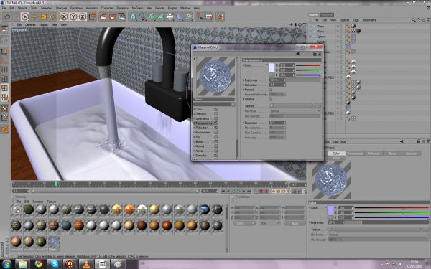Disable the Bump channel checkbox

[x=216, y=141]
